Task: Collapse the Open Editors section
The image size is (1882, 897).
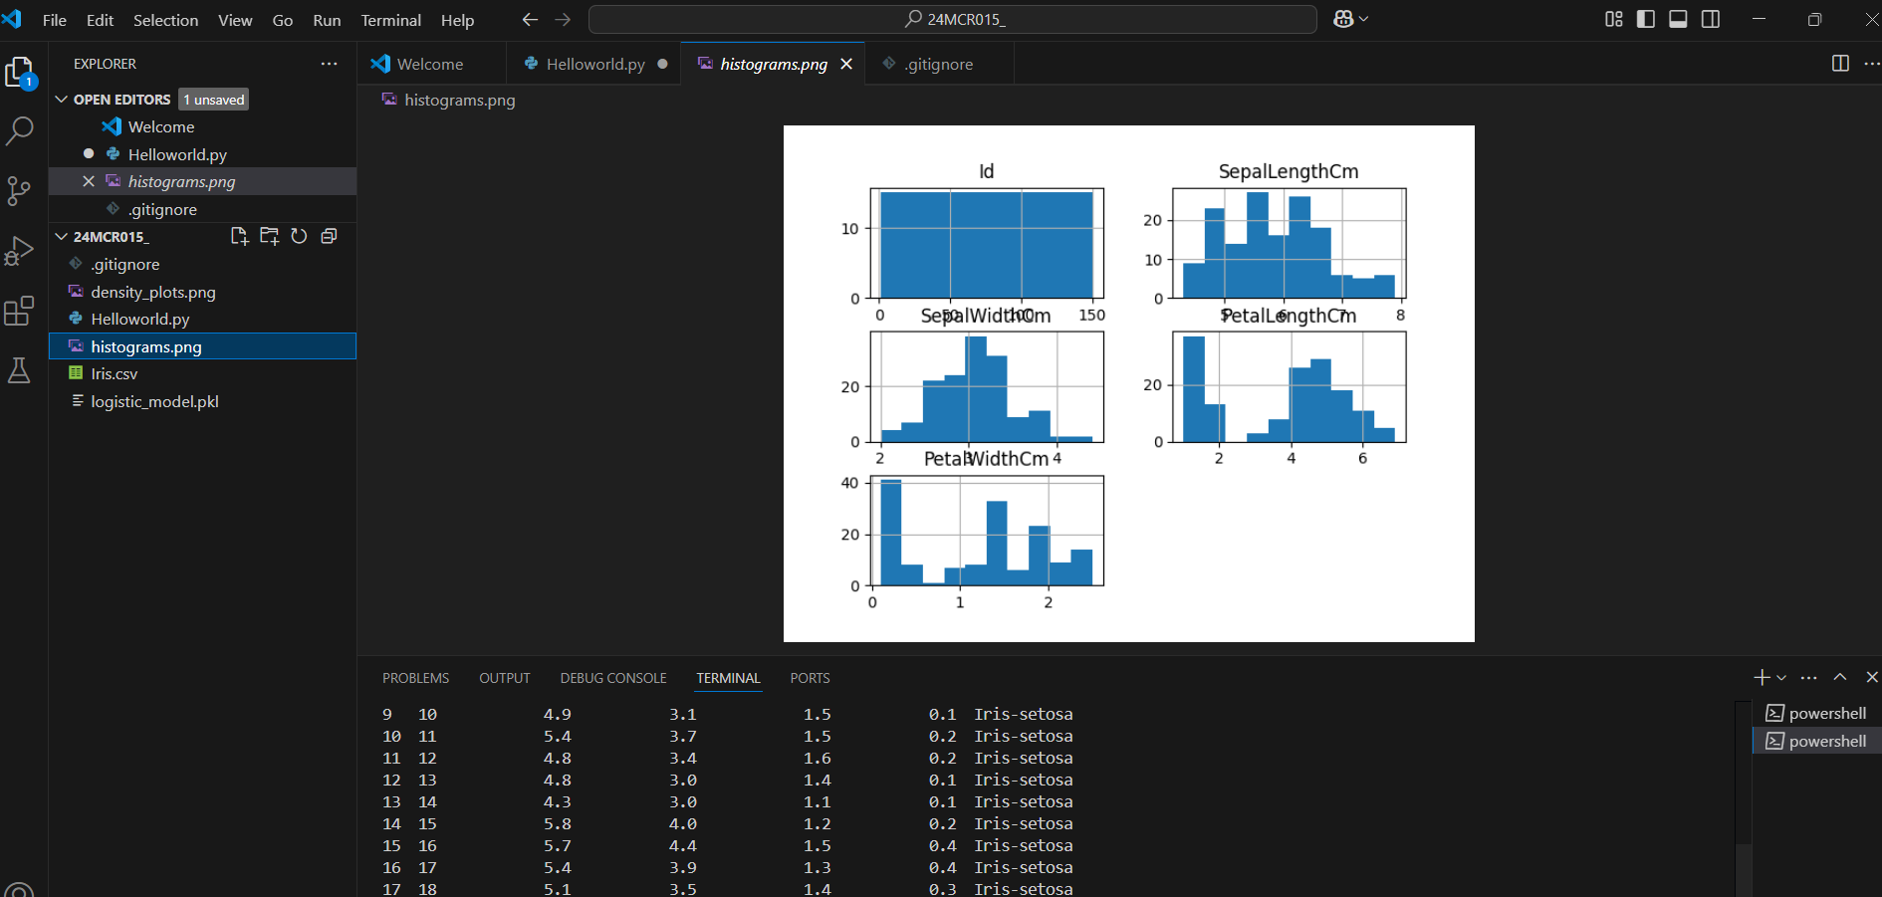Action: point(61,100)
